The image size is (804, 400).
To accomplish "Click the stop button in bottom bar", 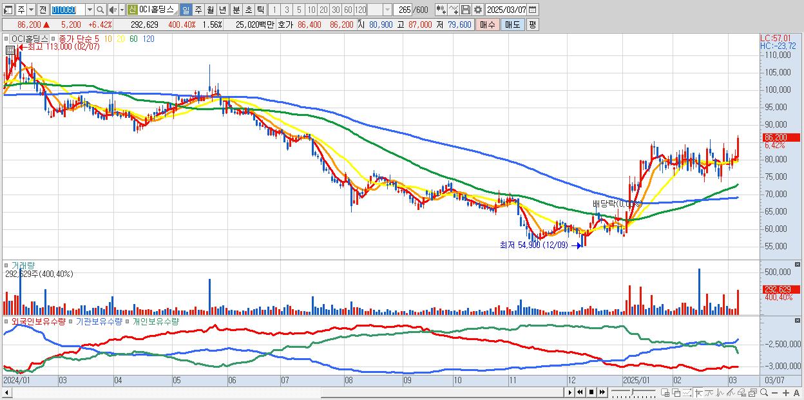I will 591,392.
